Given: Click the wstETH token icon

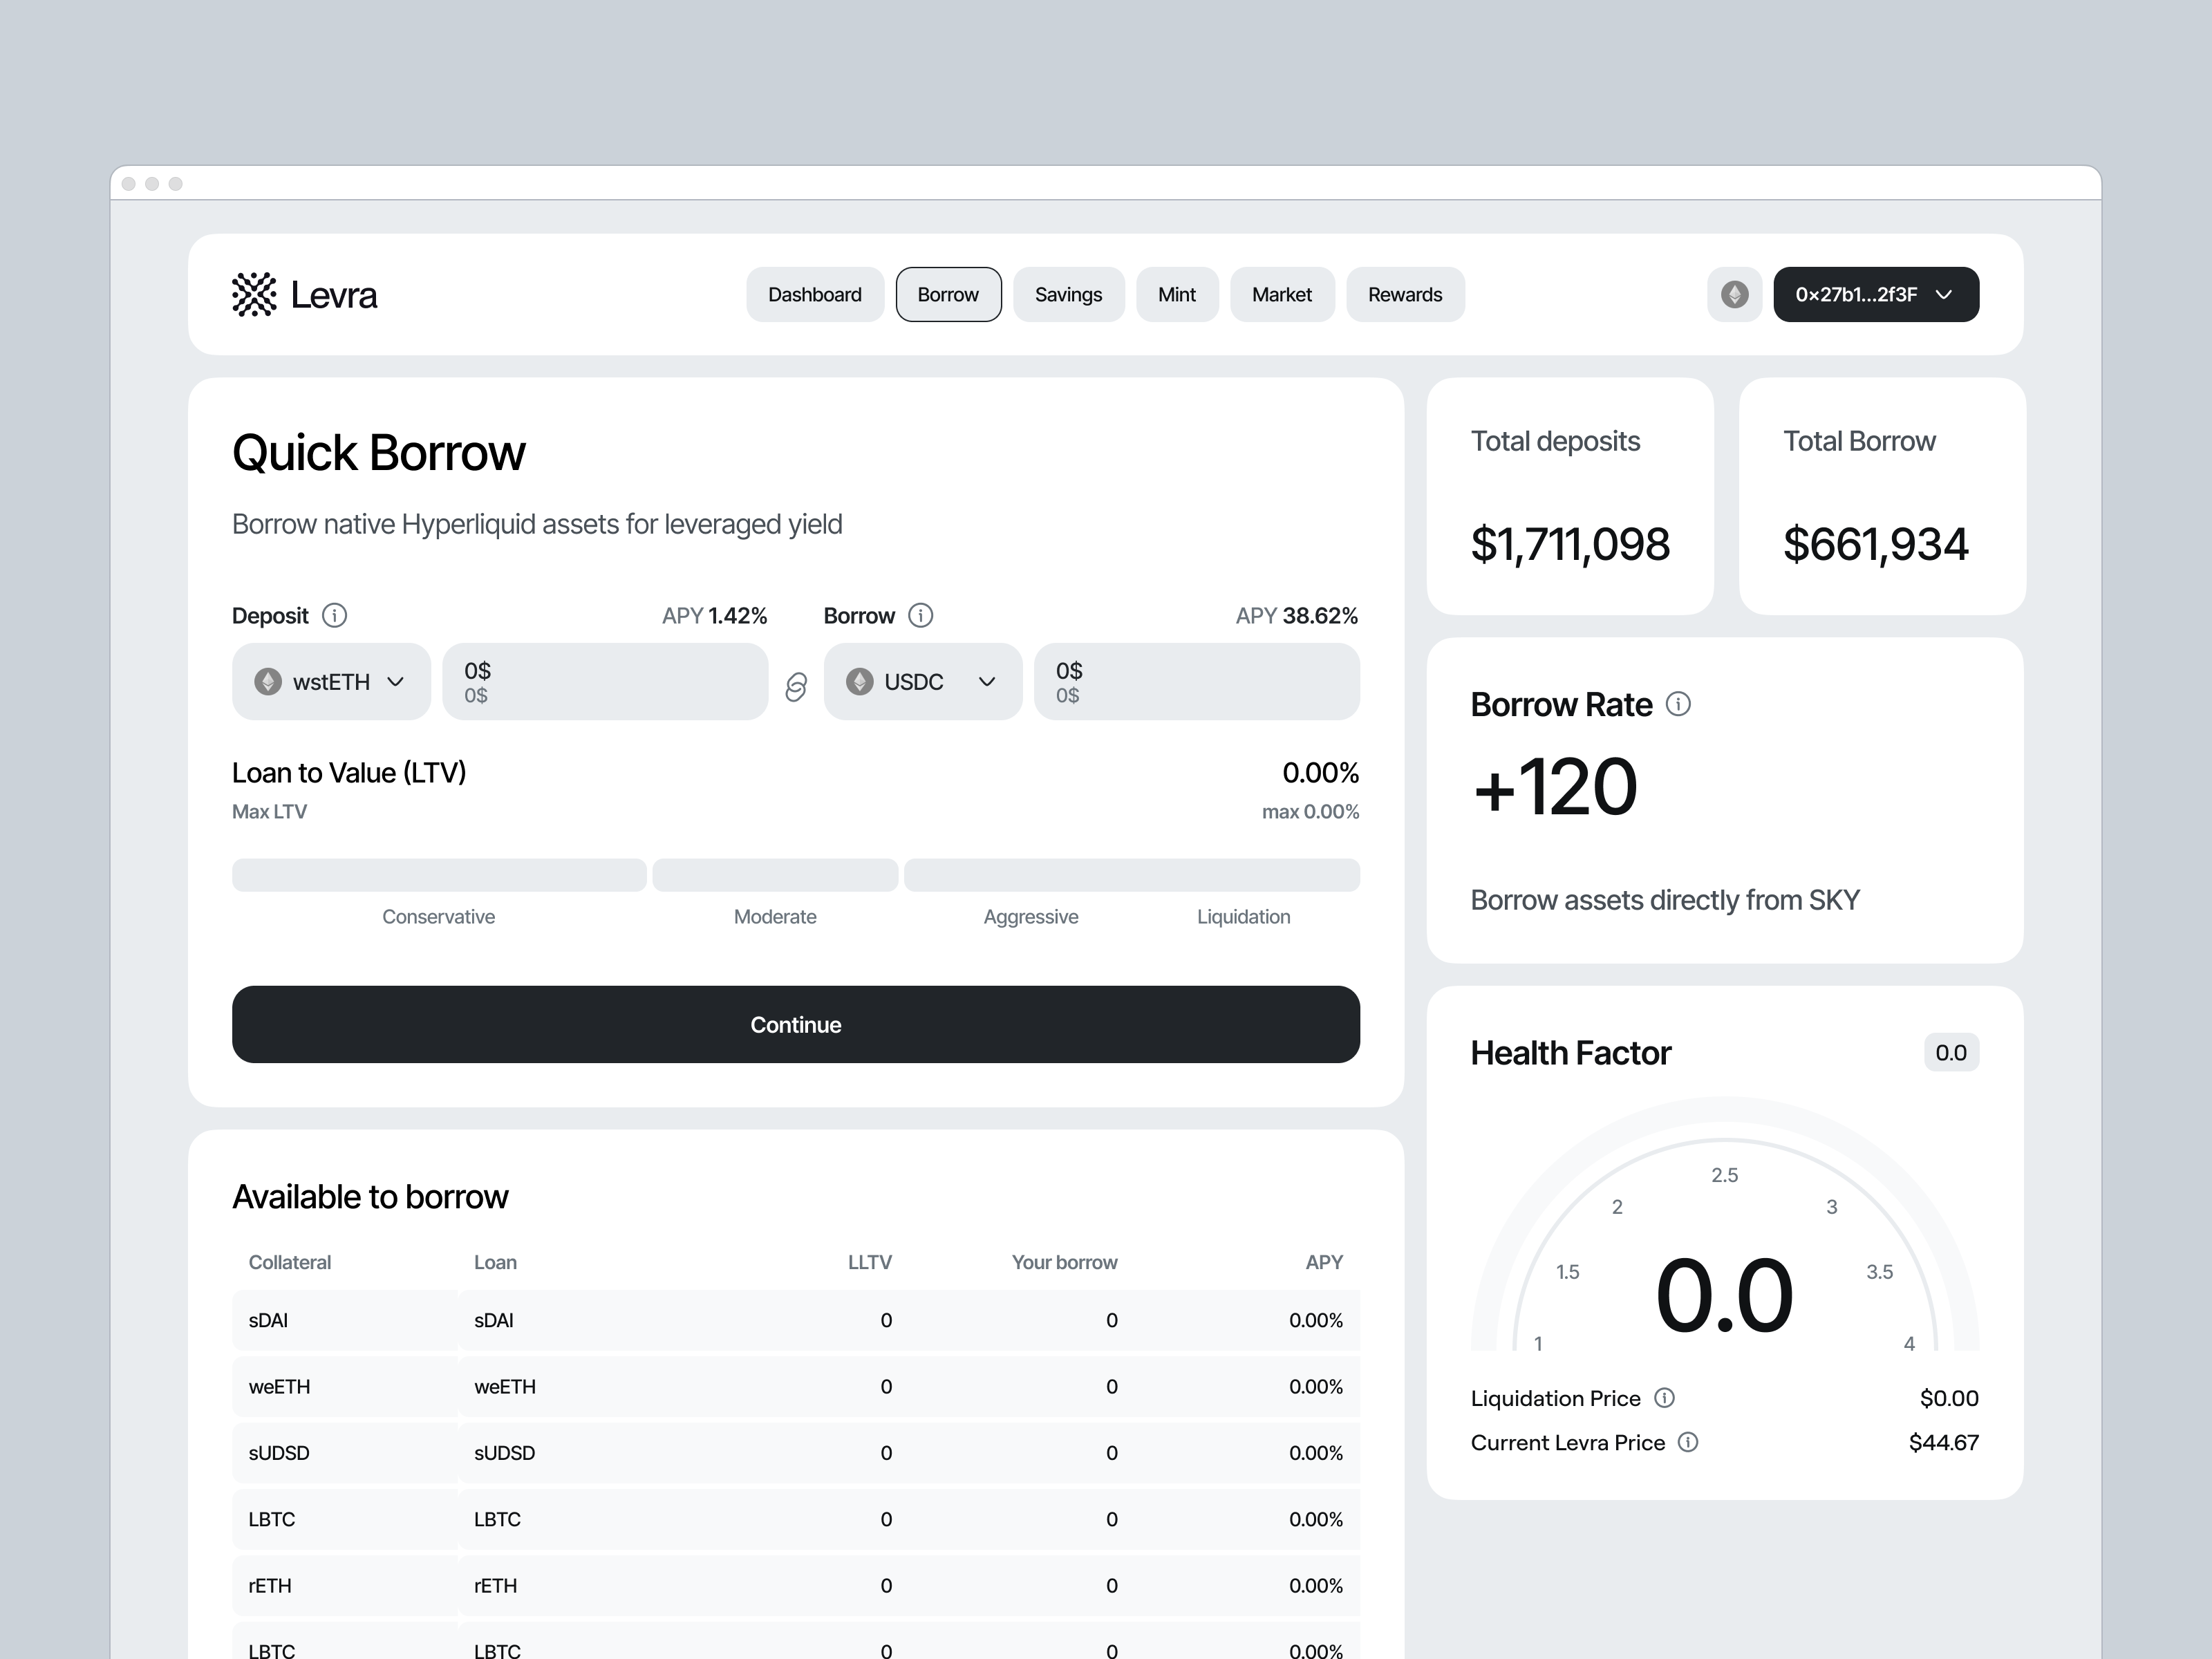Looking at the screenshot, I should coord(268,681).
